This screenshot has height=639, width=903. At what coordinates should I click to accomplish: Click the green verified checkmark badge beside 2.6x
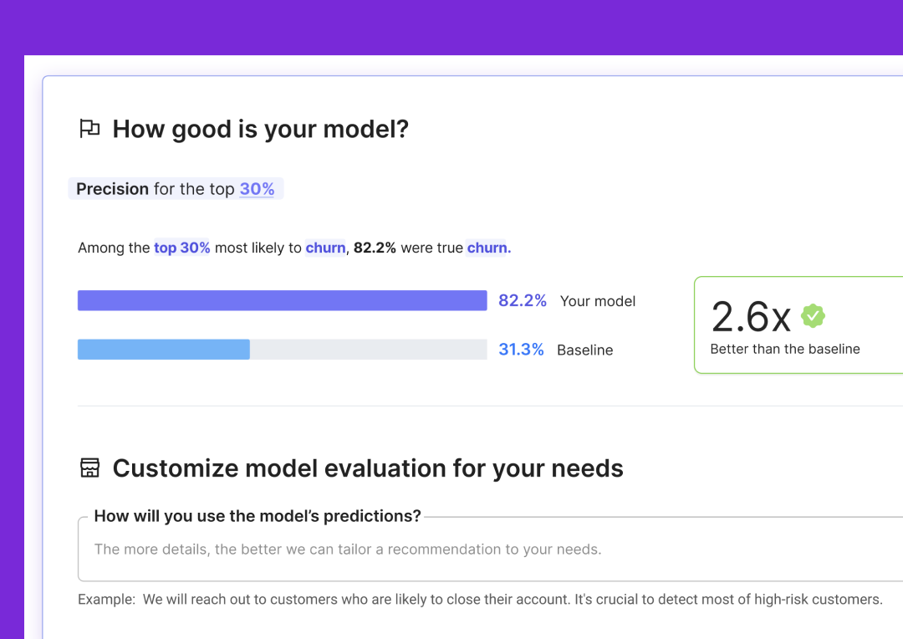[813, 316]
